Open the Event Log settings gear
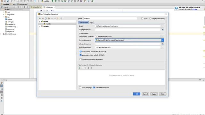Screen dimensions: 205x115 click(200, 80)
